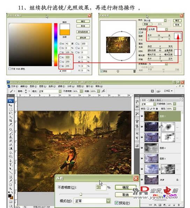Toggle lock transparent pixels icon
Image resolution: width=190 pixels, height=208 pixels.
[x=148, y=109]
